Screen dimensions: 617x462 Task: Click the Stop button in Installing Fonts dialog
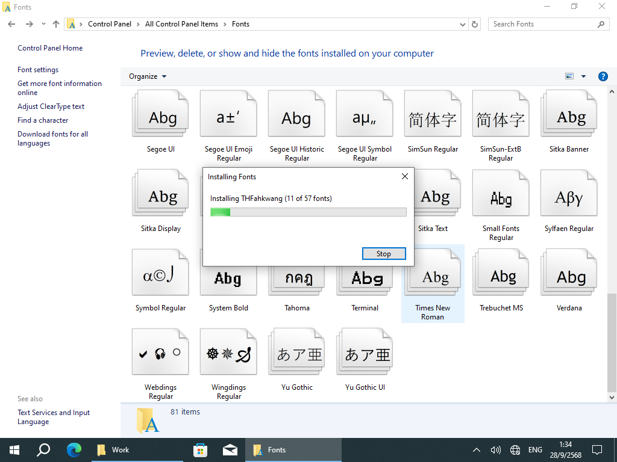384,254
